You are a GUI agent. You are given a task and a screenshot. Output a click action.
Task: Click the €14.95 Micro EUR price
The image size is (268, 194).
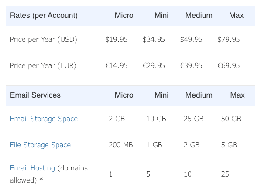click(x=116, y=65)
